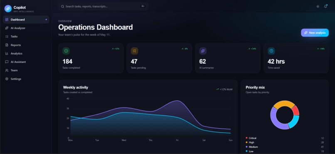Click the orange High segment of donut chart

pos(284,104)
